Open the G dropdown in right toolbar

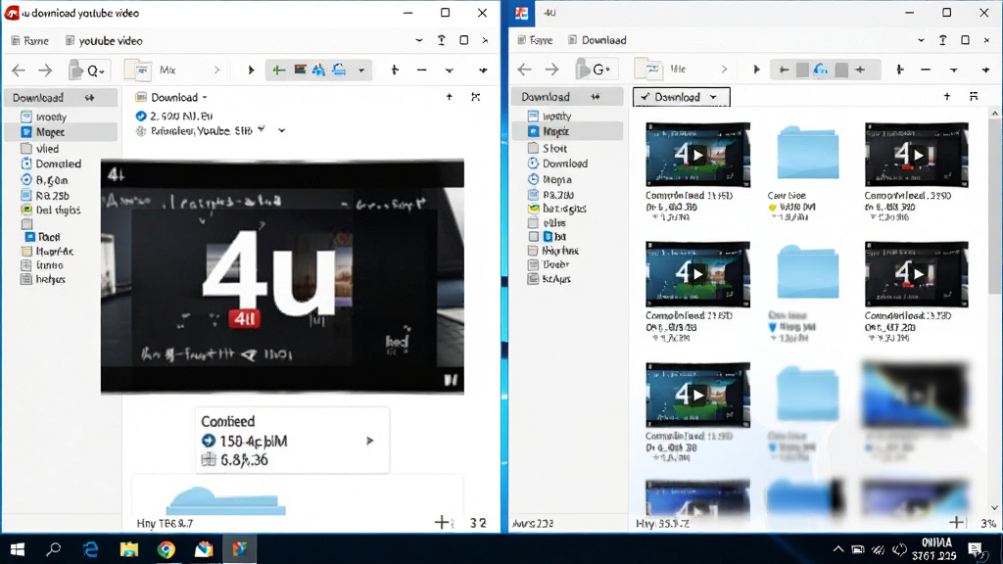601,70
